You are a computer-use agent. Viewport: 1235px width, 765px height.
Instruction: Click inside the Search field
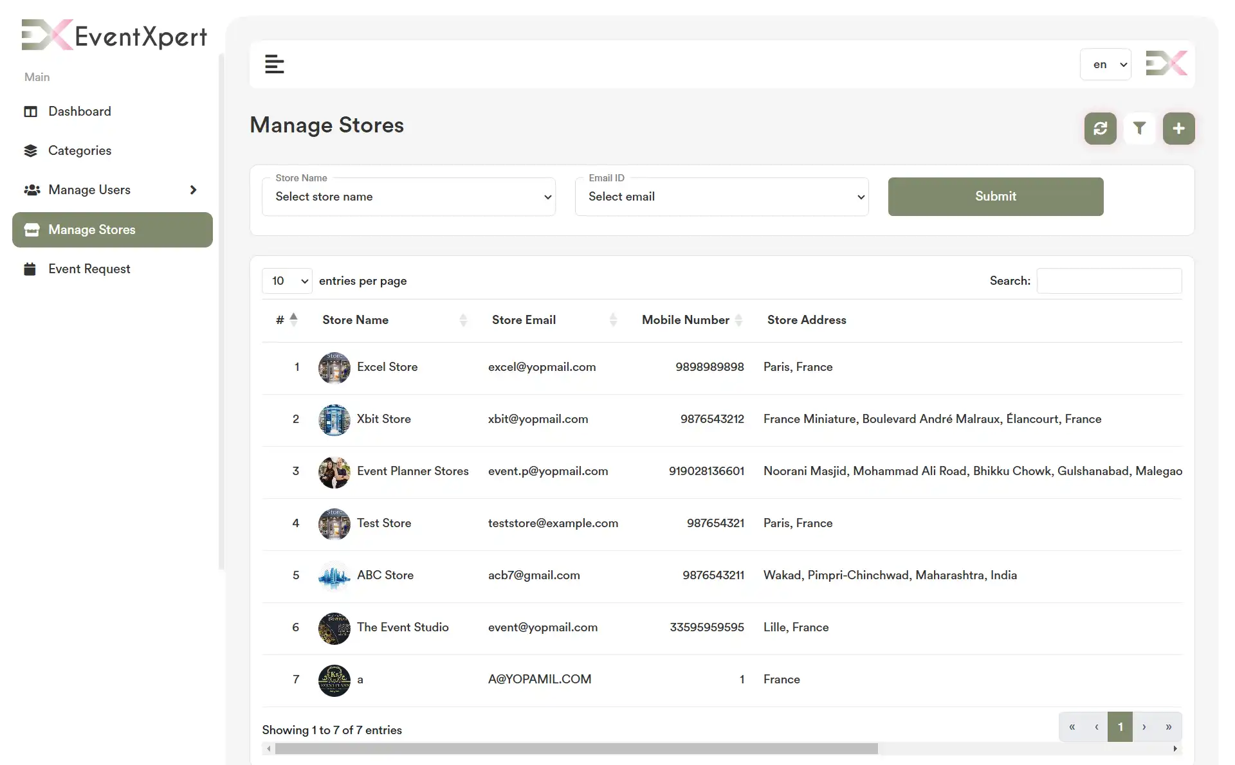(x=1109, y=281)
